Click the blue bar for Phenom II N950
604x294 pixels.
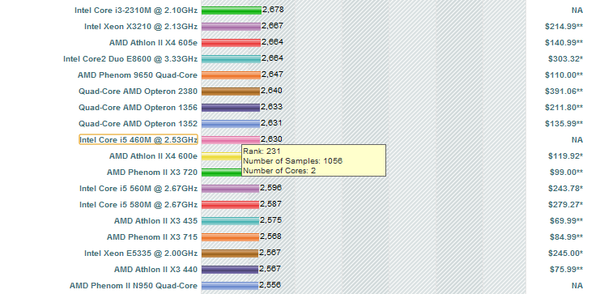pos(230,286)
